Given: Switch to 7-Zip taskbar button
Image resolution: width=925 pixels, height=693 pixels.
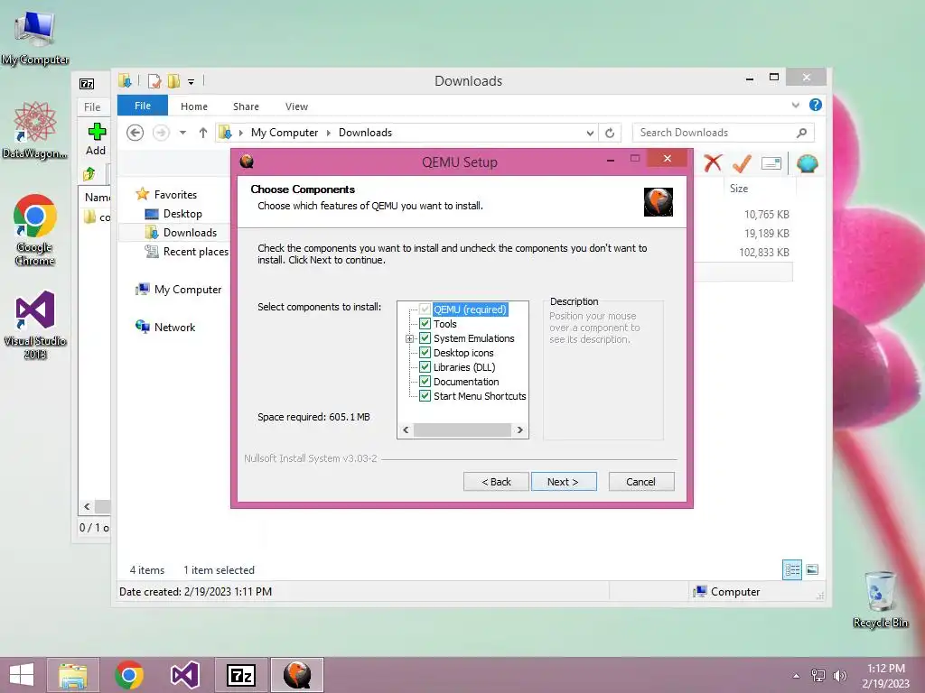Looking at the screenshot, I should point(240,675).
